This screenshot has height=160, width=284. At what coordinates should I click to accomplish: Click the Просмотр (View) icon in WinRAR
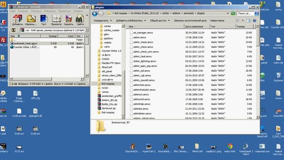pos(56,19)
